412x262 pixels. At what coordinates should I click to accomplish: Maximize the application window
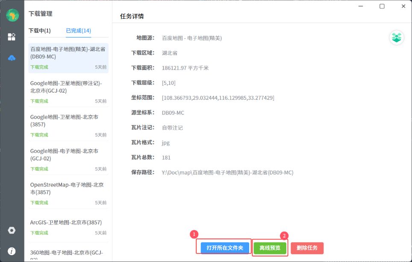[x=382, y=6]
